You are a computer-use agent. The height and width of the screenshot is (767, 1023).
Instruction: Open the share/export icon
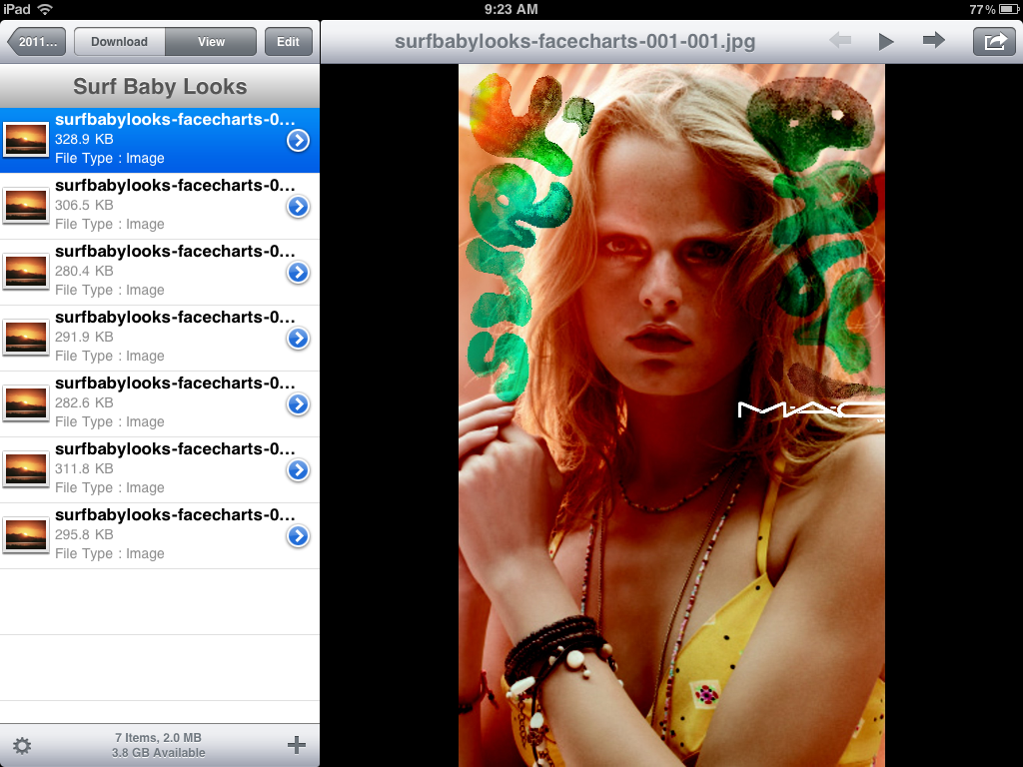(994, 41)
